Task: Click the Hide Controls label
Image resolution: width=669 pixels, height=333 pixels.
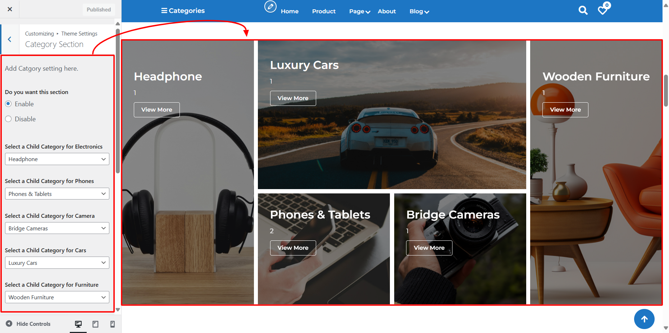Action: point(33,324)
